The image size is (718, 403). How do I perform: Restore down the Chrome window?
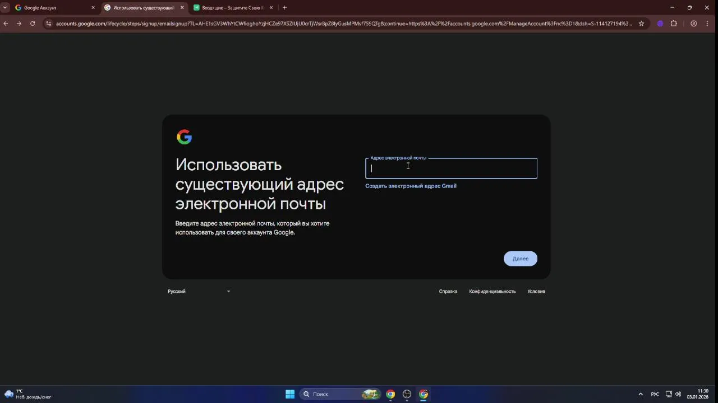tap(689, 8)
